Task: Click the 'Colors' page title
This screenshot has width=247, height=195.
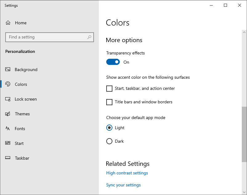Action: tap(118, 23)
